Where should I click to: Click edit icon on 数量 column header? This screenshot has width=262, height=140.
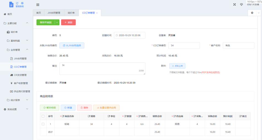[125, 116]
